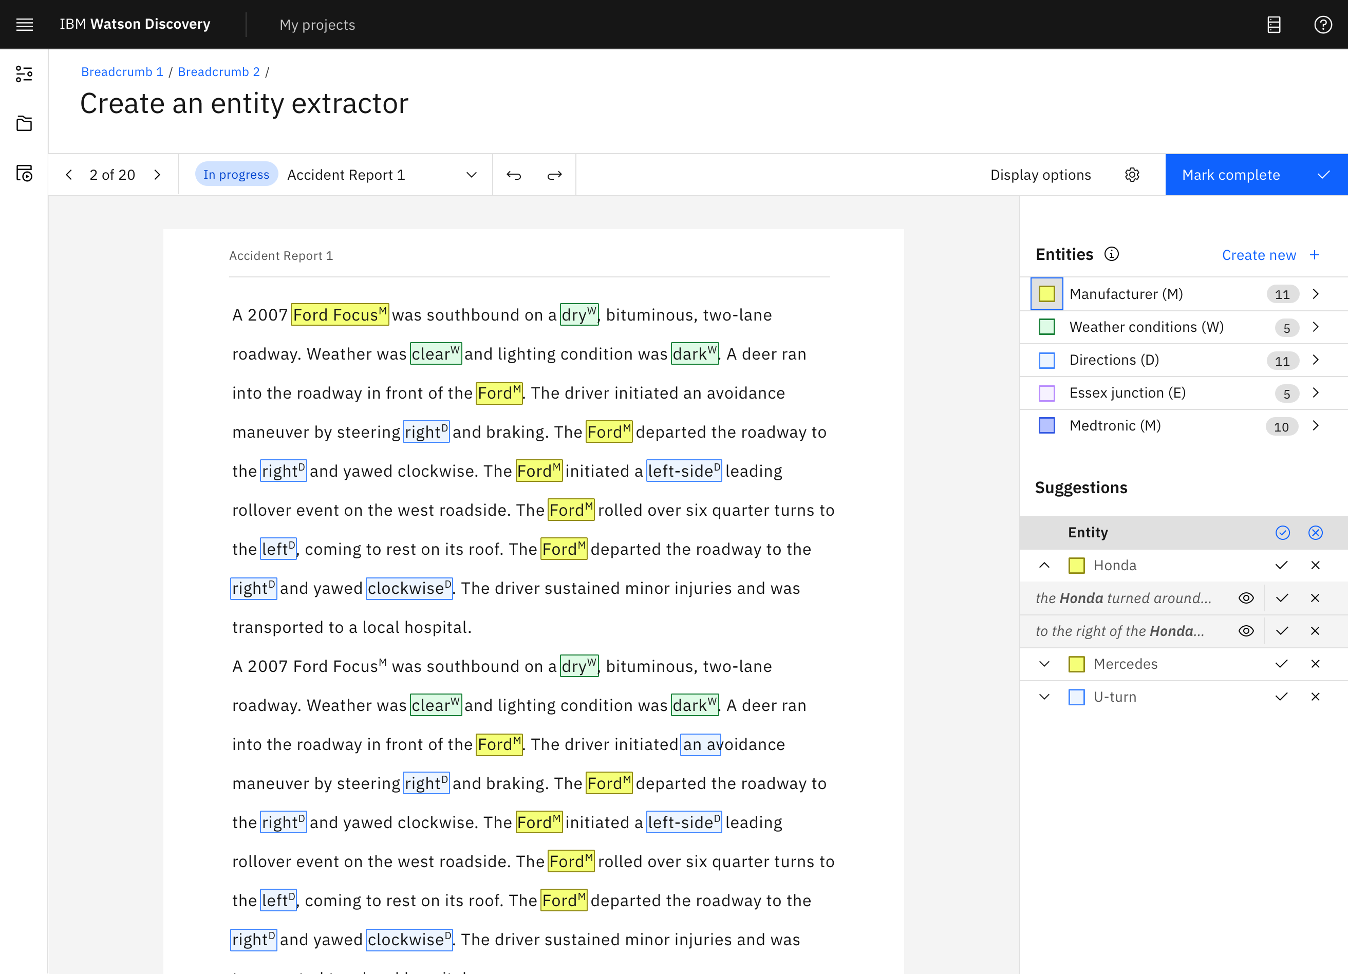The width and height of the screenshot is (1348, 974).
Task: Expand the Mark complete dropdown arrow
Action: 1323,175
